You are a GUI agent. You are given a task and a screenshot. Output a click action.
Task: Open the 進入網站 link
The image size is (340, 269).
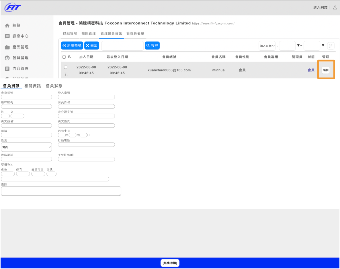click(x=320, y=7)
